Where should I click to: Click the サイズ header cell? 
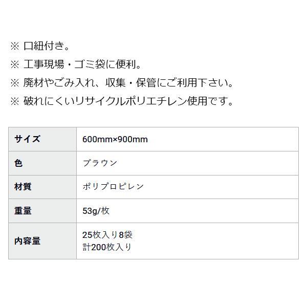(42, 139)
